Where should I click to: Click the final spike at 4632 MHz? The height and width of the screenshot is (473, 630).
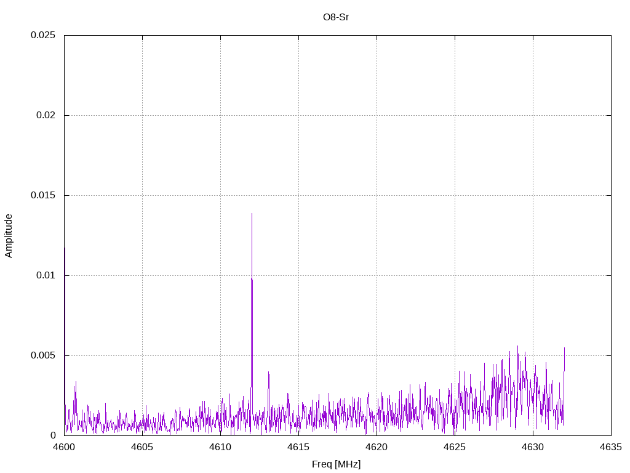coord(565,348)
